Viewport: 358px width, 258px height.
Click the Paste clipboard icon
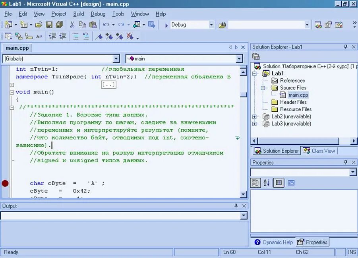point(93,25)
